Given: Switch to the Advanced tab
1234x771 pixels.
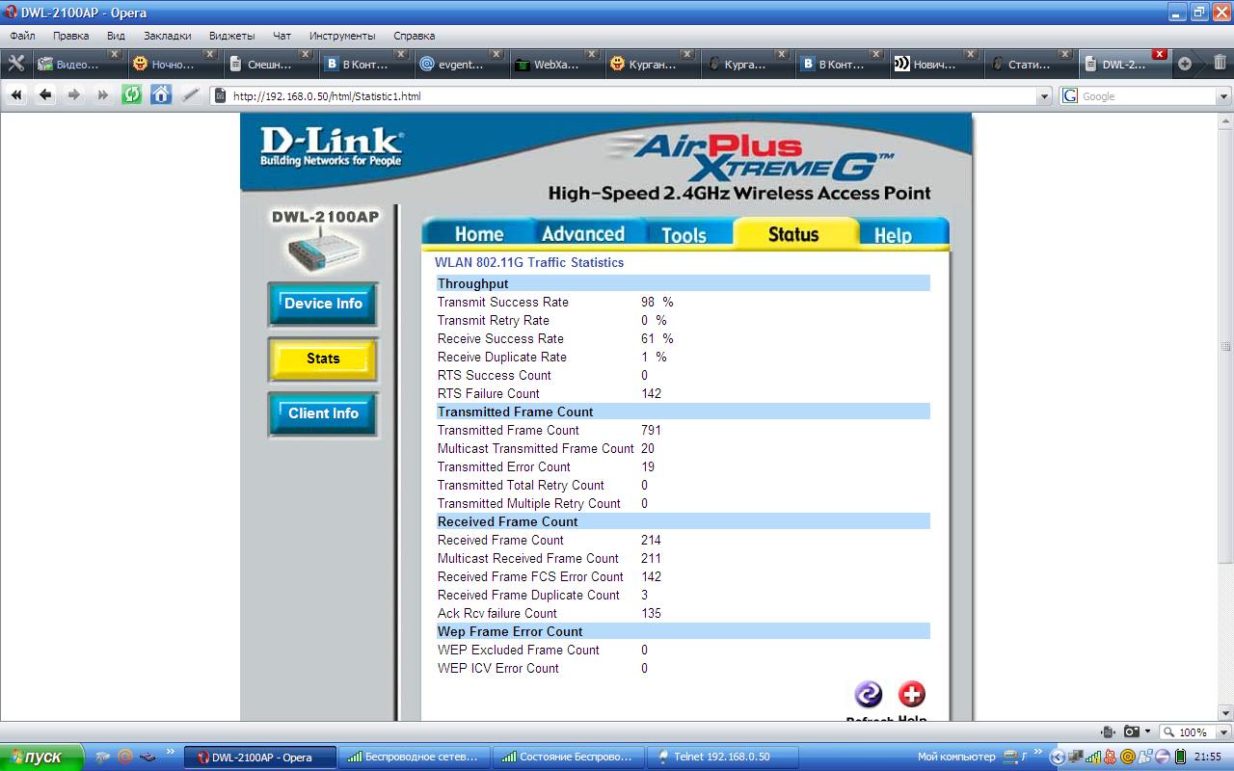Looking at the screenshot, I should (x=583, y=234).
